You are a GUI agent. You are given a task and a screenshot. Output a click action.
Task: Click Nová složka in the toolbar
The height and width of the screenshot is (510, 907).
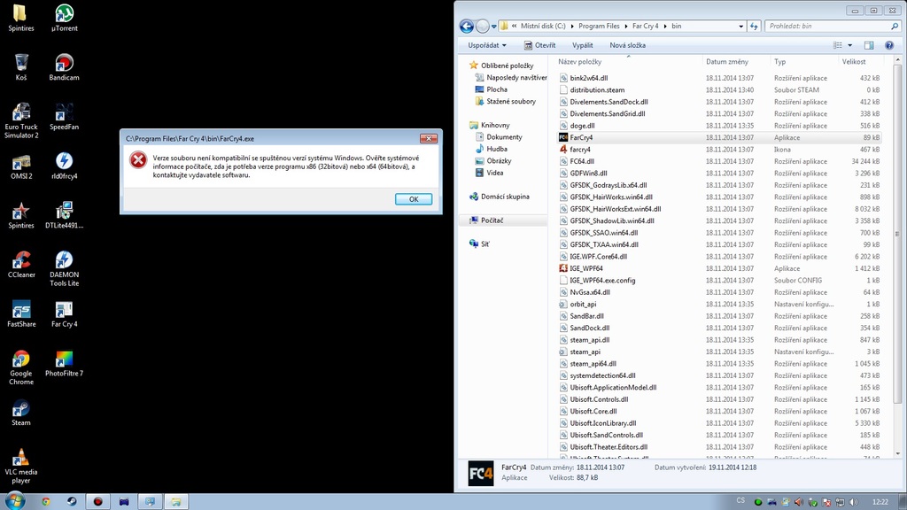(627, 45)
